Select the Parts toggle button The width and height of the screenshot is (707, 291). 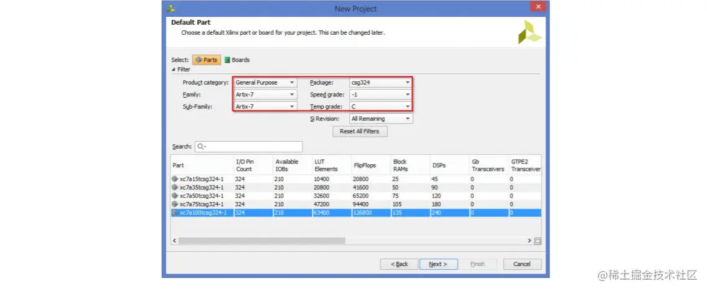tap(207, 60)
